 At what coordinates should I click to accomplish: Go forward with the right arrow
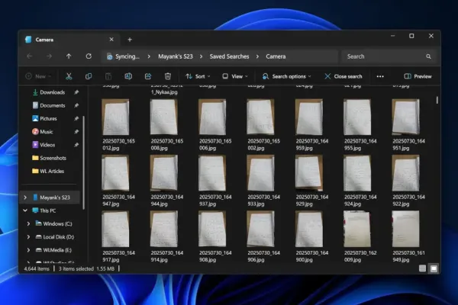pyautogui.click(x=49, y=56)
